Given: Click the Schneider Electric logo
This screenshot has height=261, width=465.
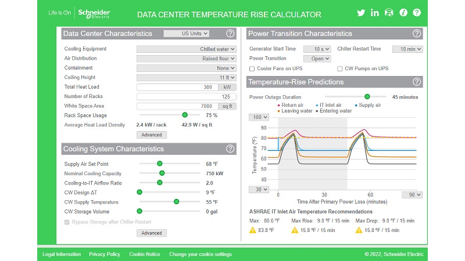Looking at the screenshot, I should pyautogui.click(x=94, y=13).
